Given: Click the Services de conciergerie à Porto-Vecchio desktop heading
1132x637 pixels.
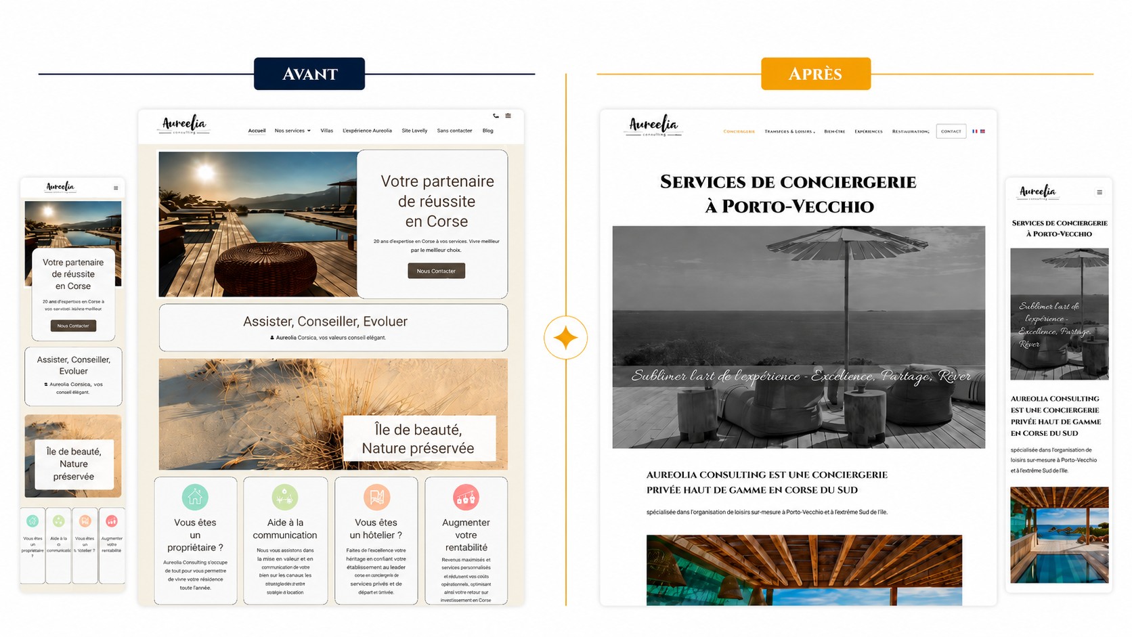Looking at the screenshot, I should coord(789,194).
